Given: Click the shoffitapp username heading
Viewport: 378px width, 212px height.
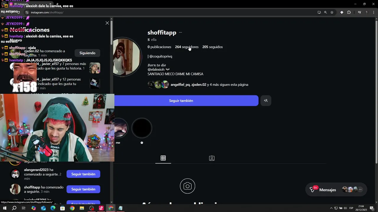Looking at the screenshot, I should coord(162,33).
